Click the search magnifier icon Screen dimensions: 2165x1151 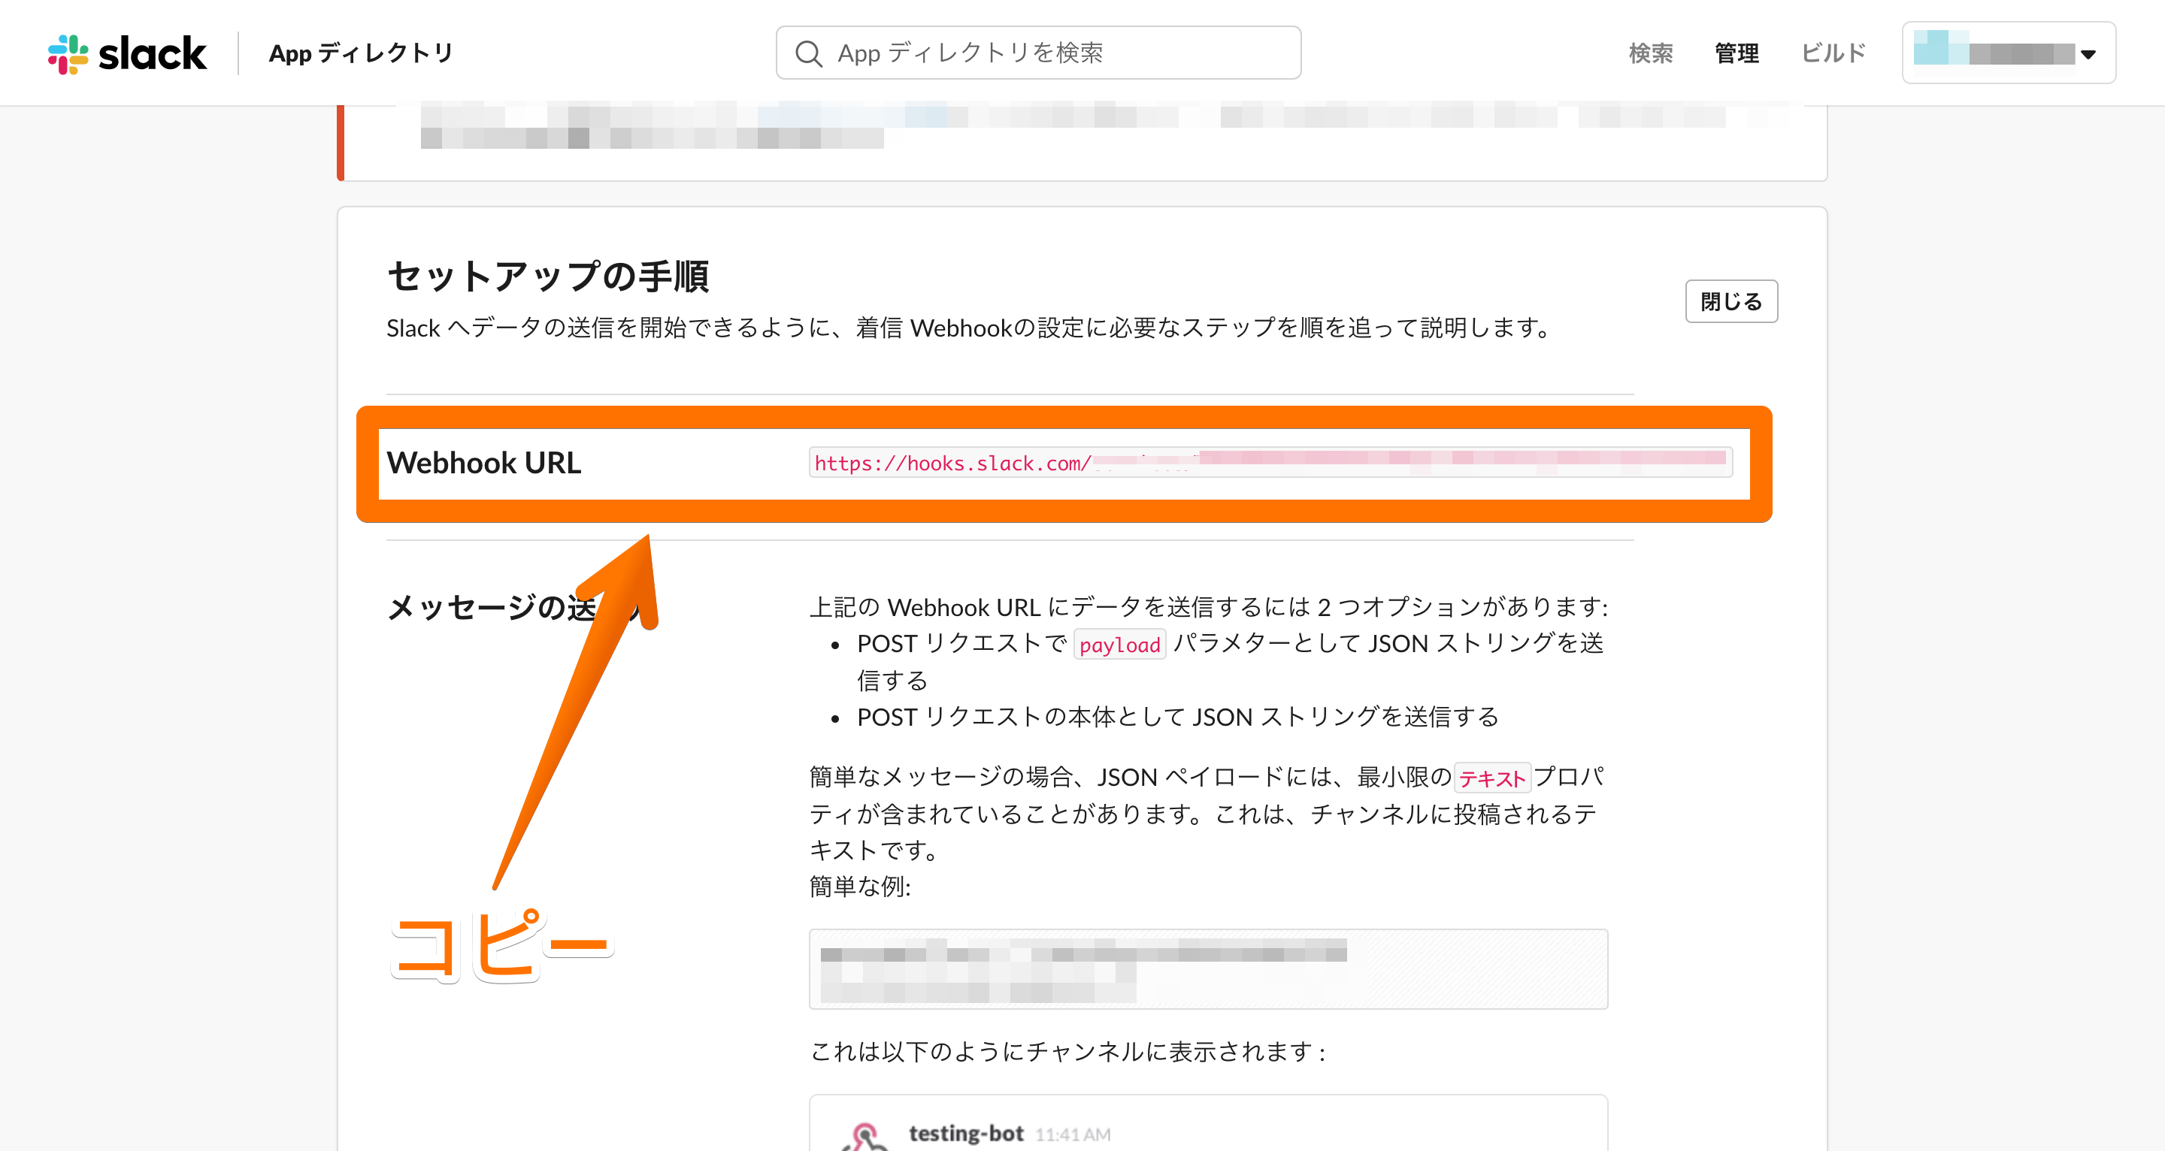coord(807,54)
